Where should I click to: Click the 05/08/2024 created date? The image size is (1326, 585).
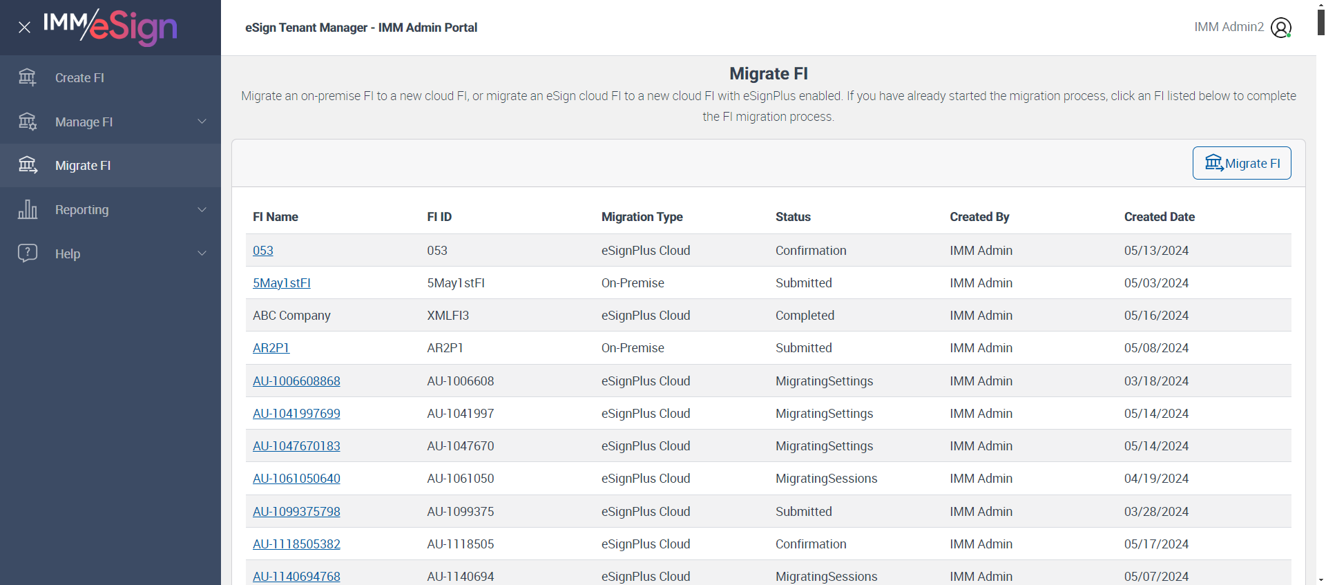coord(1156,348)
